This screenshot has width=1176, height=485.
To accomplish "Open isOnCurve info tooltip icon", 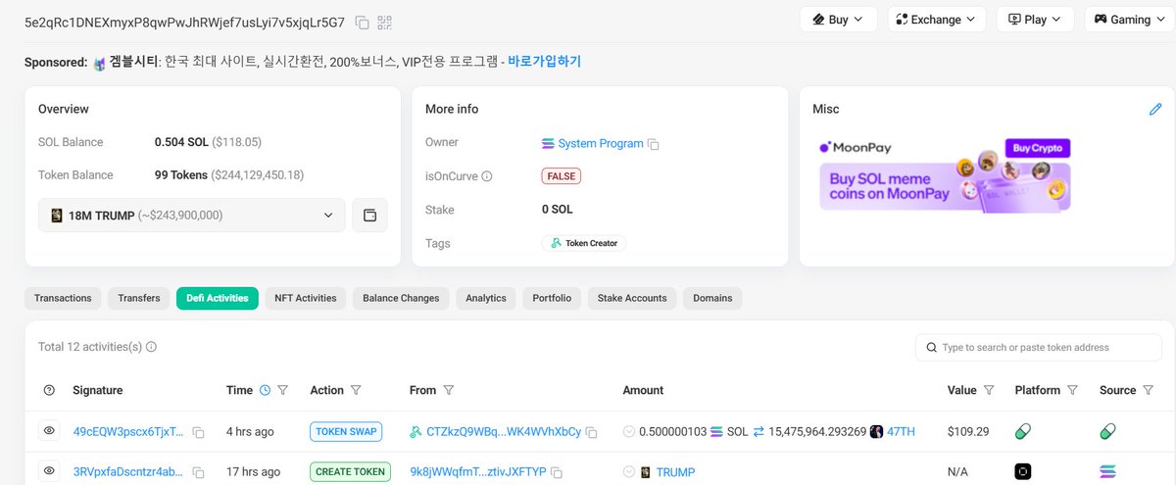I will point(487,176).
